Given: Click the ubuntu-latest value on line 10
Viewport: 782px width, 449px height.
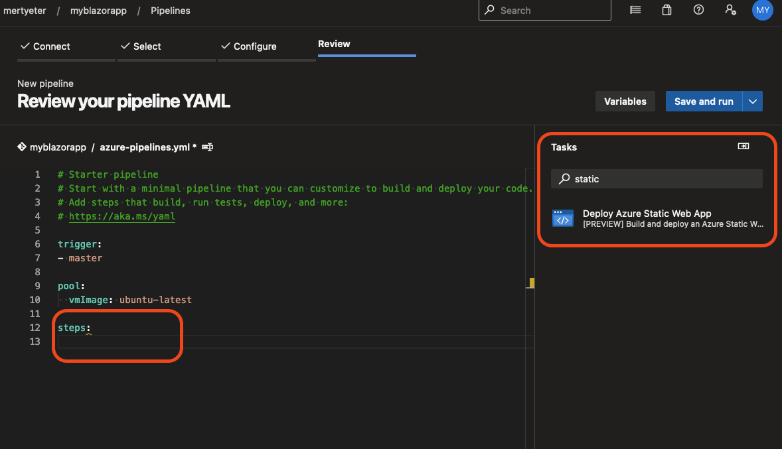Looking at the screenshot, I should pyautogui.click(x=155, y=300).
